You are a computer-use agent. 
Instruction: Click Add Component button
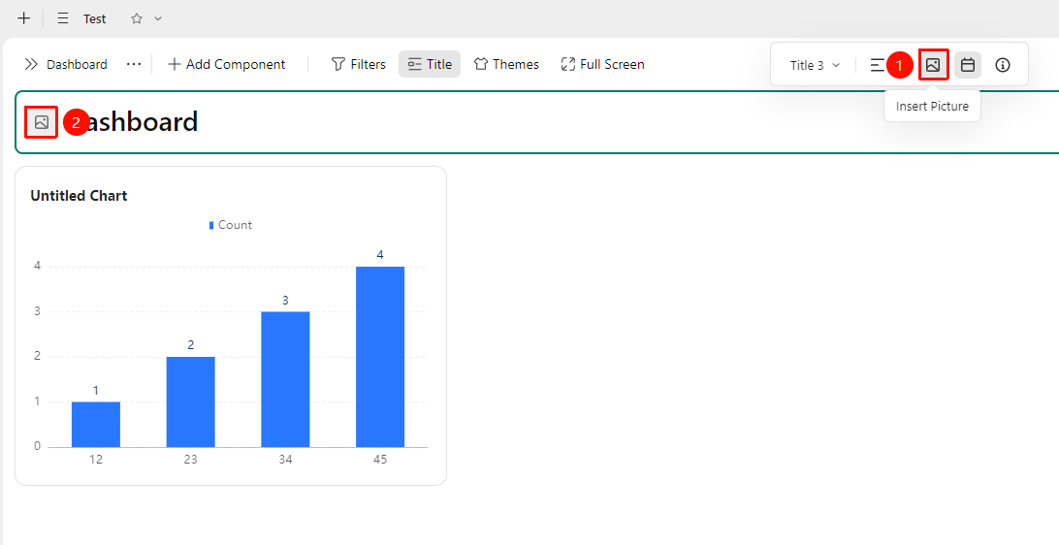(227, 64)
